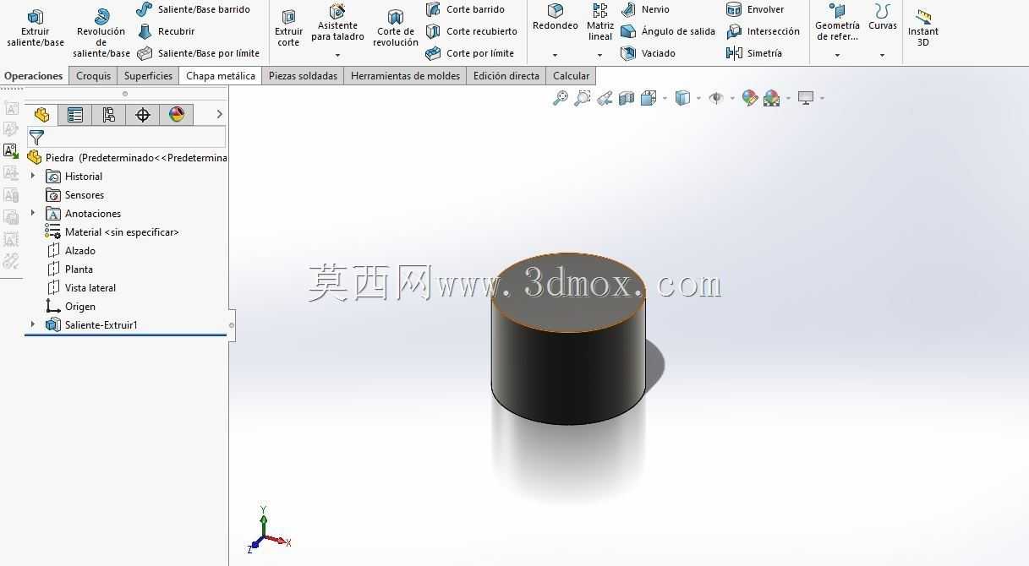Select the Piedra part root node
The image size is (1029, 566).
tap(127, 158)
